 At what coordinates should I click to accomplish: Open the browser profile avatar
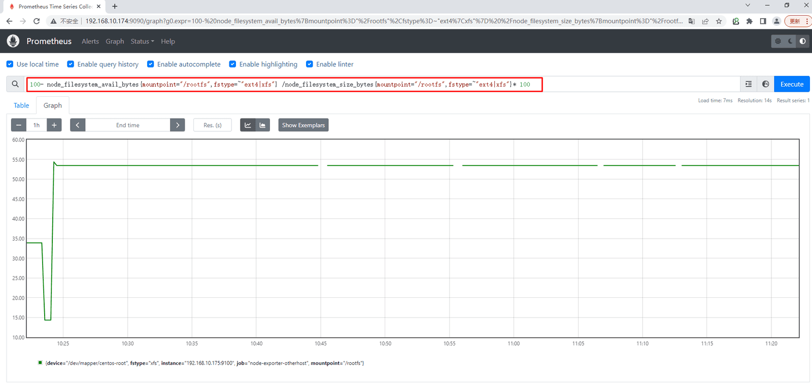tap(776, 21)
